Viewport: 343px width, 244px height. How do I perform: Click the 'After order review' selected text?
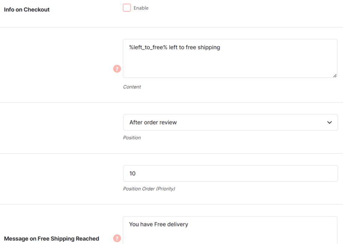click(153, 123)
